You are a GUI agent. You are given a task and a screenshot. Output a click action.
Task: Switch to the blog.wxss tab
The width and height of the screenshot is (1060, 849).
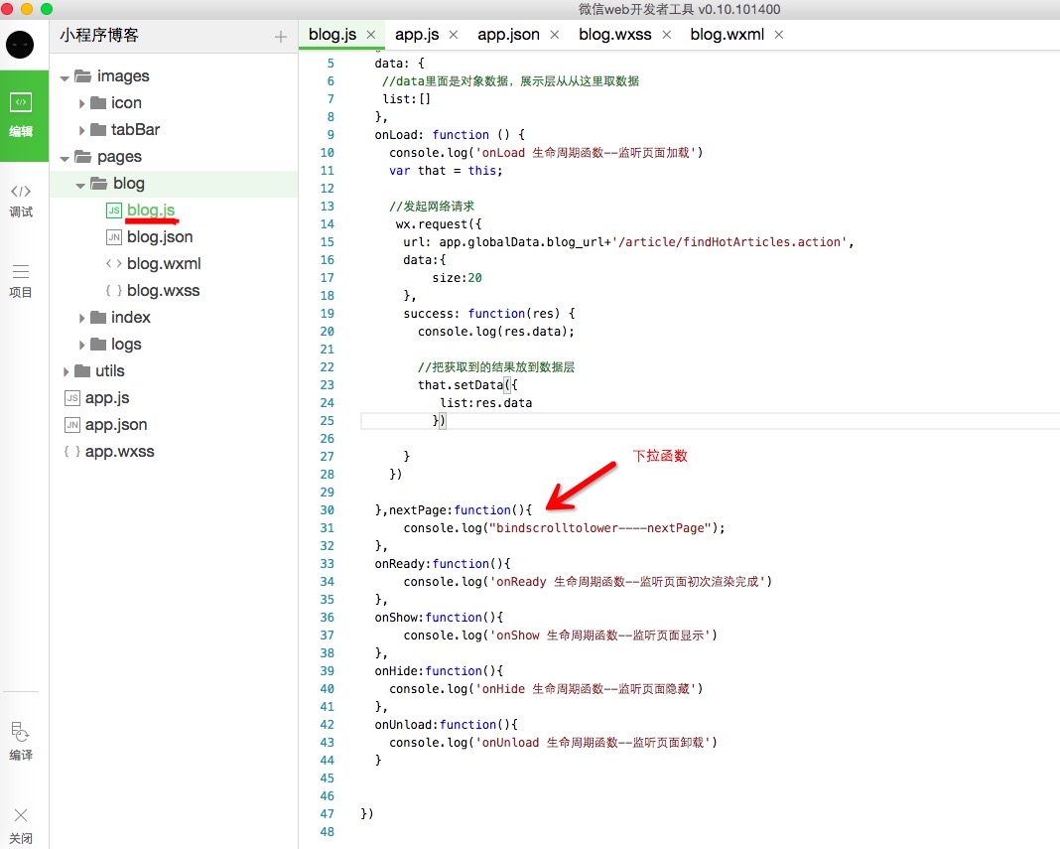click(614, 35)
